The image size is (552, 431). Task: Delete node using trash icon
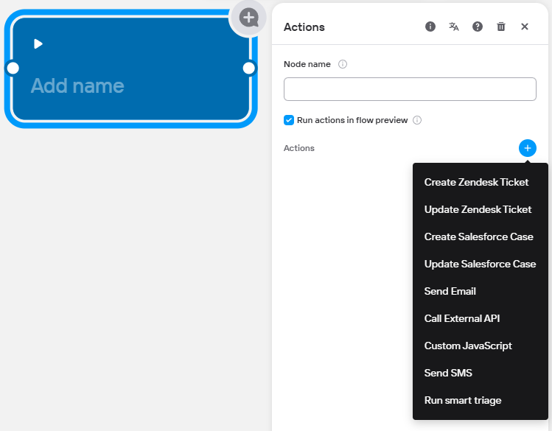pyautogui.click(x=501, y=27)
